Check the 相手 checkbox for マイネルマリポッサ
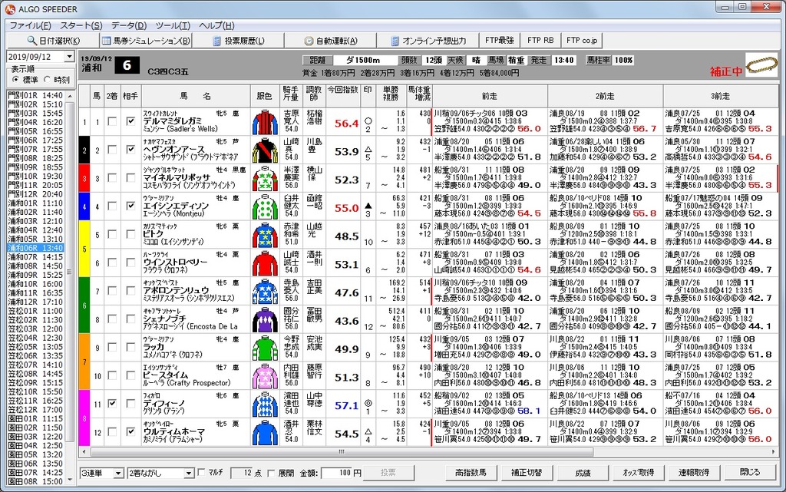 pyautogui.click(x=130, y=178)
